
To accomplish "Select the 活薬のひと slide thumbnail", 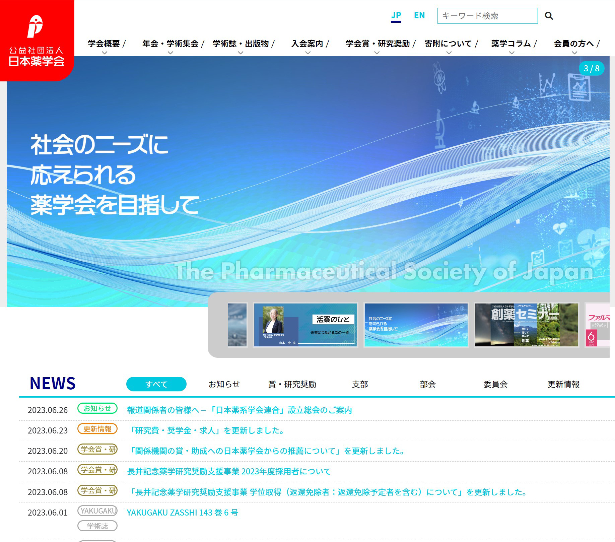I will tap(305, 325).
